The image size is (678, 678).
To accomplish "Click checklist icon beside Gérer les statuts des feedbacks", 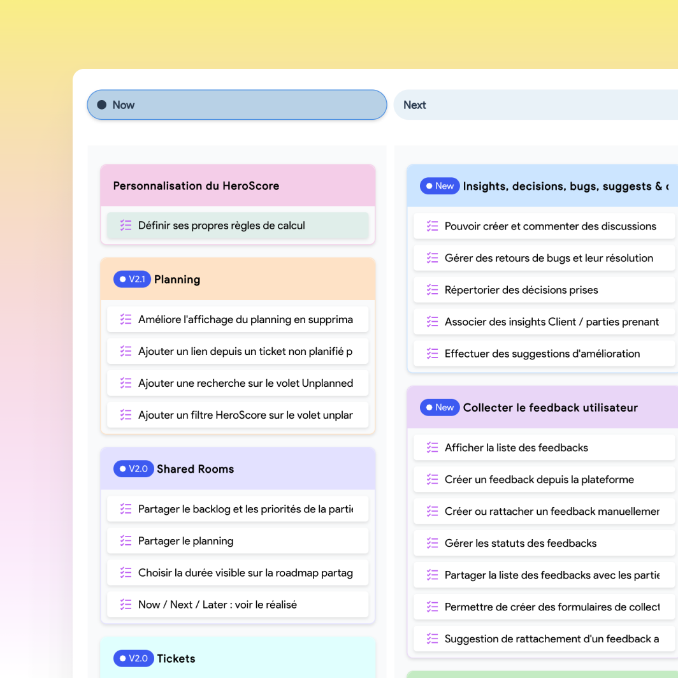I will coord(433,544).
